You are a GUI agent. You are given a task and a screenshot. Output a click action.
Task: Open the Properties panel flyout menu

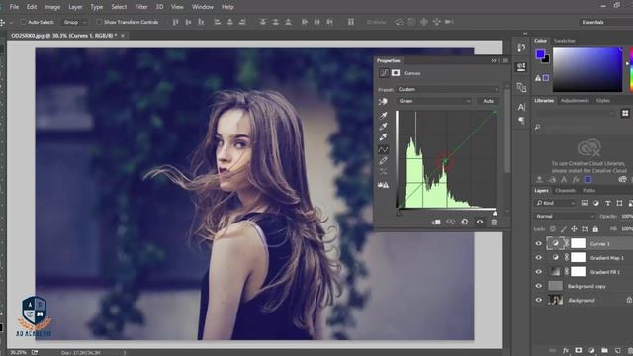click(505, 60)
